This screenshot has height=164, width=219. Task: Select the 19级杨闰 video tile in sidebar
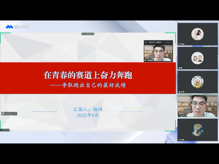[x=197, y=106]
